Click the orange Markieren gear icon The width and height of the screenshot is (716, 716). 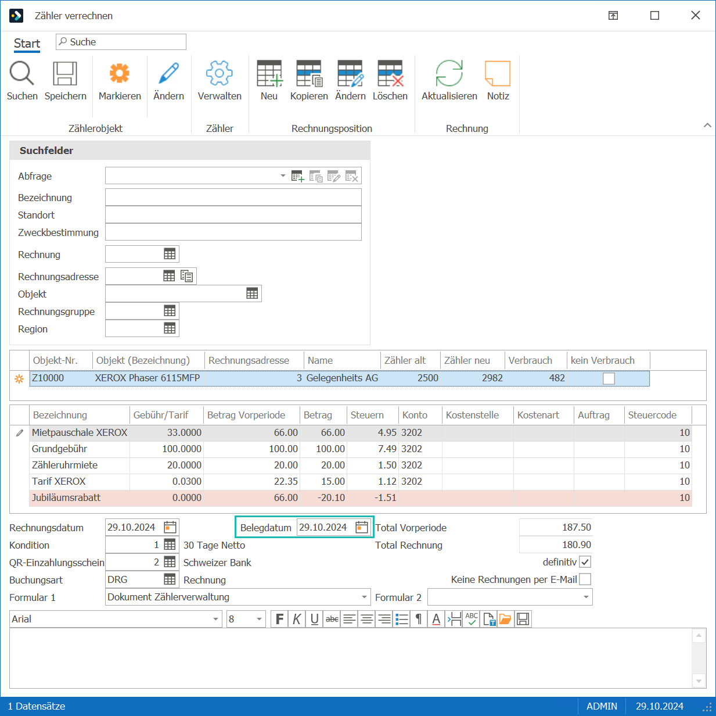tap(120, 74)
